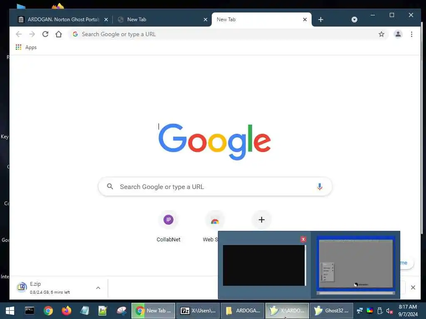Launch the command prompt taskbar icon

click(30, 311)
